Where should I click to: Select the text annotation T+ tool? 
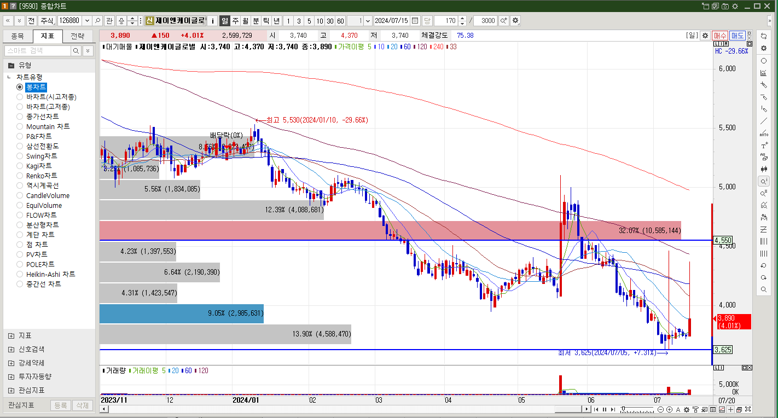point(764,145)
